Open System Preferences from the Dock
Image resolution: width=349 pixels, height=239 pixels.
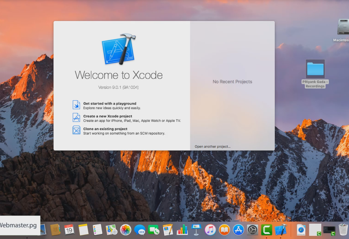tap(252, 230)
